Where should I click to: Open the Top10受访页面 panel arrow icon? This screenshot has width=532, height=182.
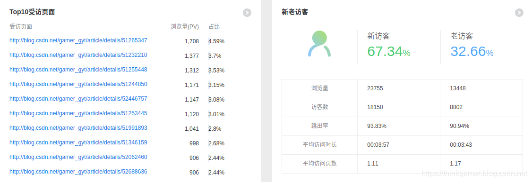[x=247, y=13]
